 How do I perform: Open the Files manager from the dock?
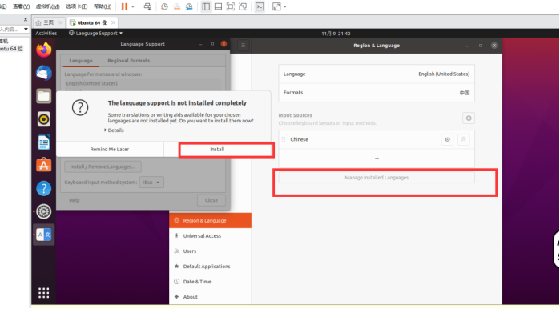[43, 96]
